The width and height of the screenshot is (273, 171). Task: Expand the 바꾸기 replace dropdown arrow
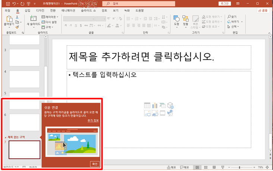click(x=242, y=22)
